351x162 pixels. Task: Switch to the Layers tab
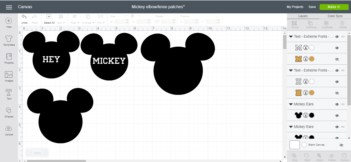pos(303,16)
